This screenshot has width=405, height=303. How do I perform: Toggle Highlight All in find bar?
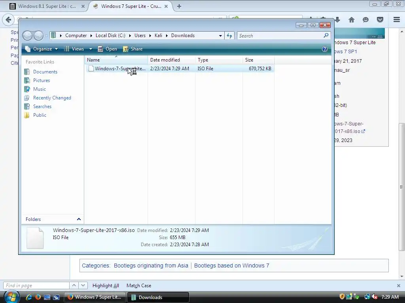click(106, 286)
